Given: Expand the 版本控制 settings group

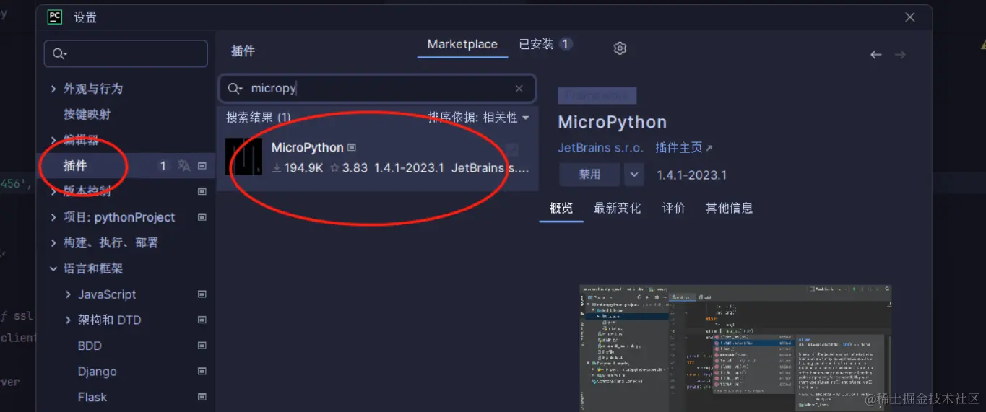Looking at the screenshot, I should pos(53,191).
